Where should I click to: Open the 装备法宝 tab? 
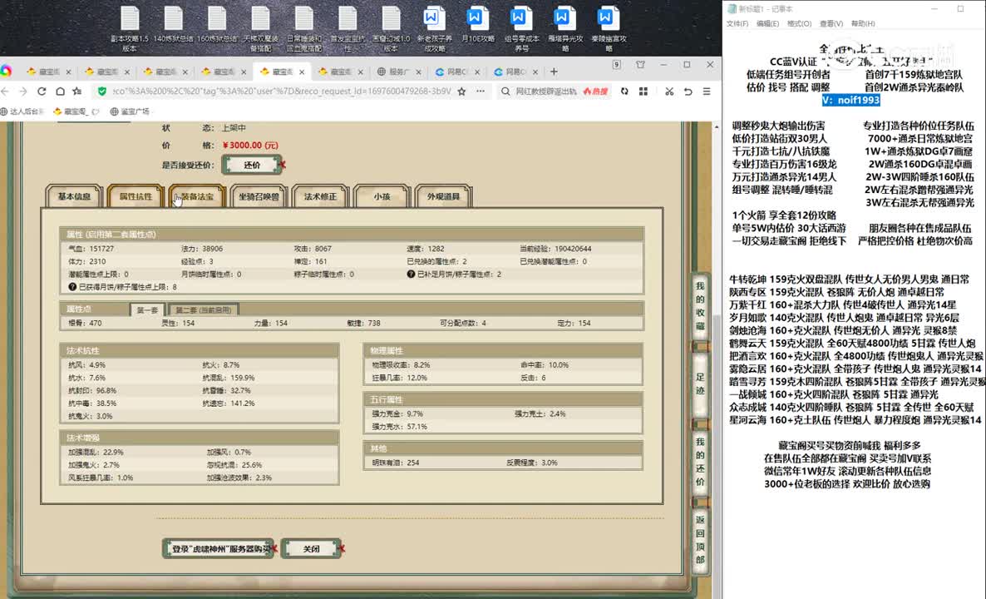[x=198, y=196]
